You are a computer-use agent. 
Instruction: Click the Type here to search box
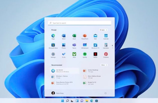(80, 23)
